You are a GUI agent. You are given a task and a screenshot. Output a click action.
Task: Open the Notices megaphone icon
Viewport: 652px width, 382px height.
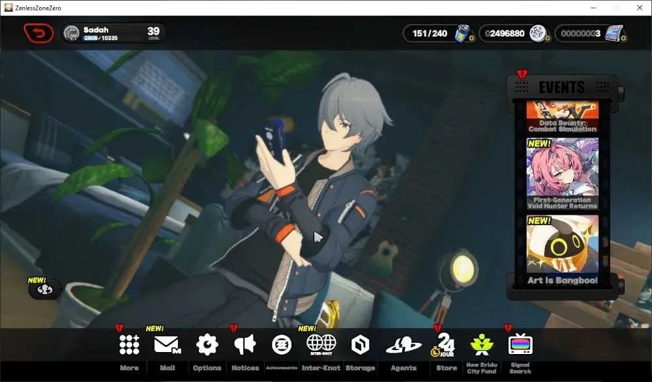click(245, 345)
